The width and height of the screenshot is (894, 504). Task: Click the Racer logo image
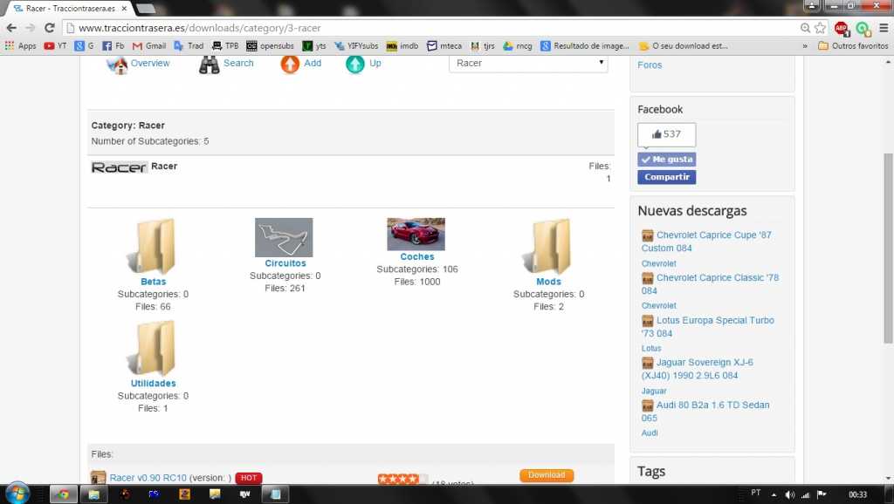click(x=119, y=167)
